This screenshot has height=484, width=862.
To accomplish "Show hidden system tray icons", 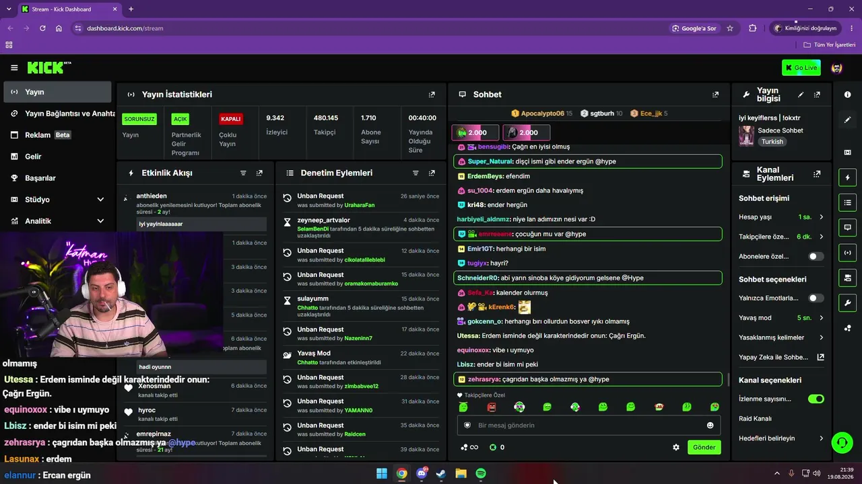I will coord(776,473).
